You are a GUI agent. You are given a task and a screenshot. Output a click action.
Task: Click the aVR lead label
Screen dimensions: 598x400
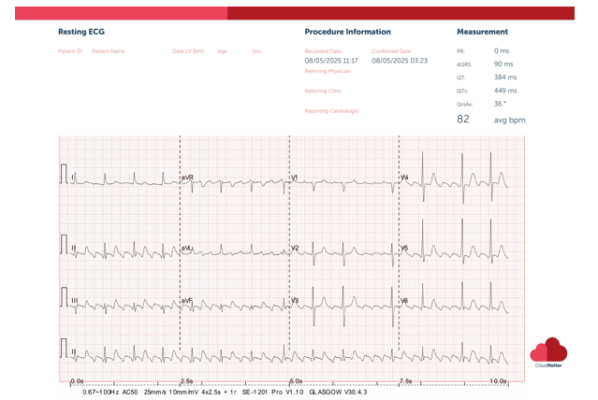[x=187, y=177]
